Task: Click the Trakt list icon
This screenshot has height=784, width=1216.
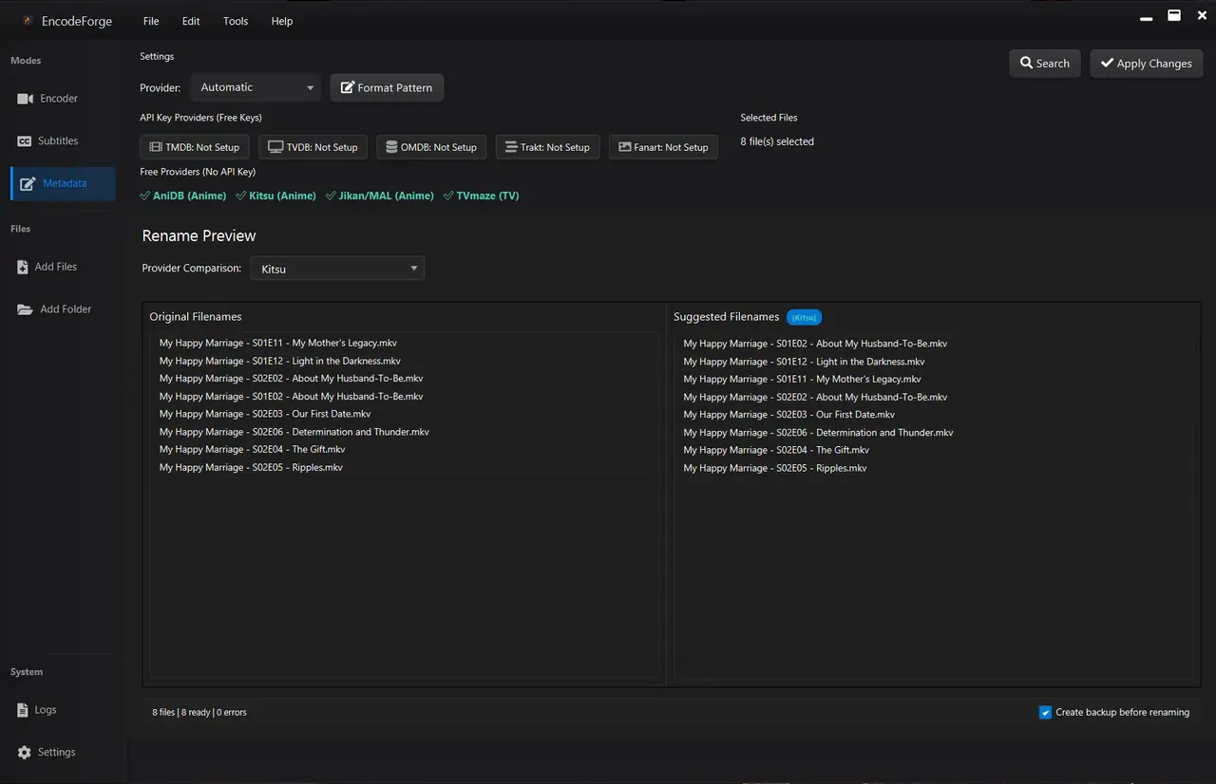Action: point(511,147)
